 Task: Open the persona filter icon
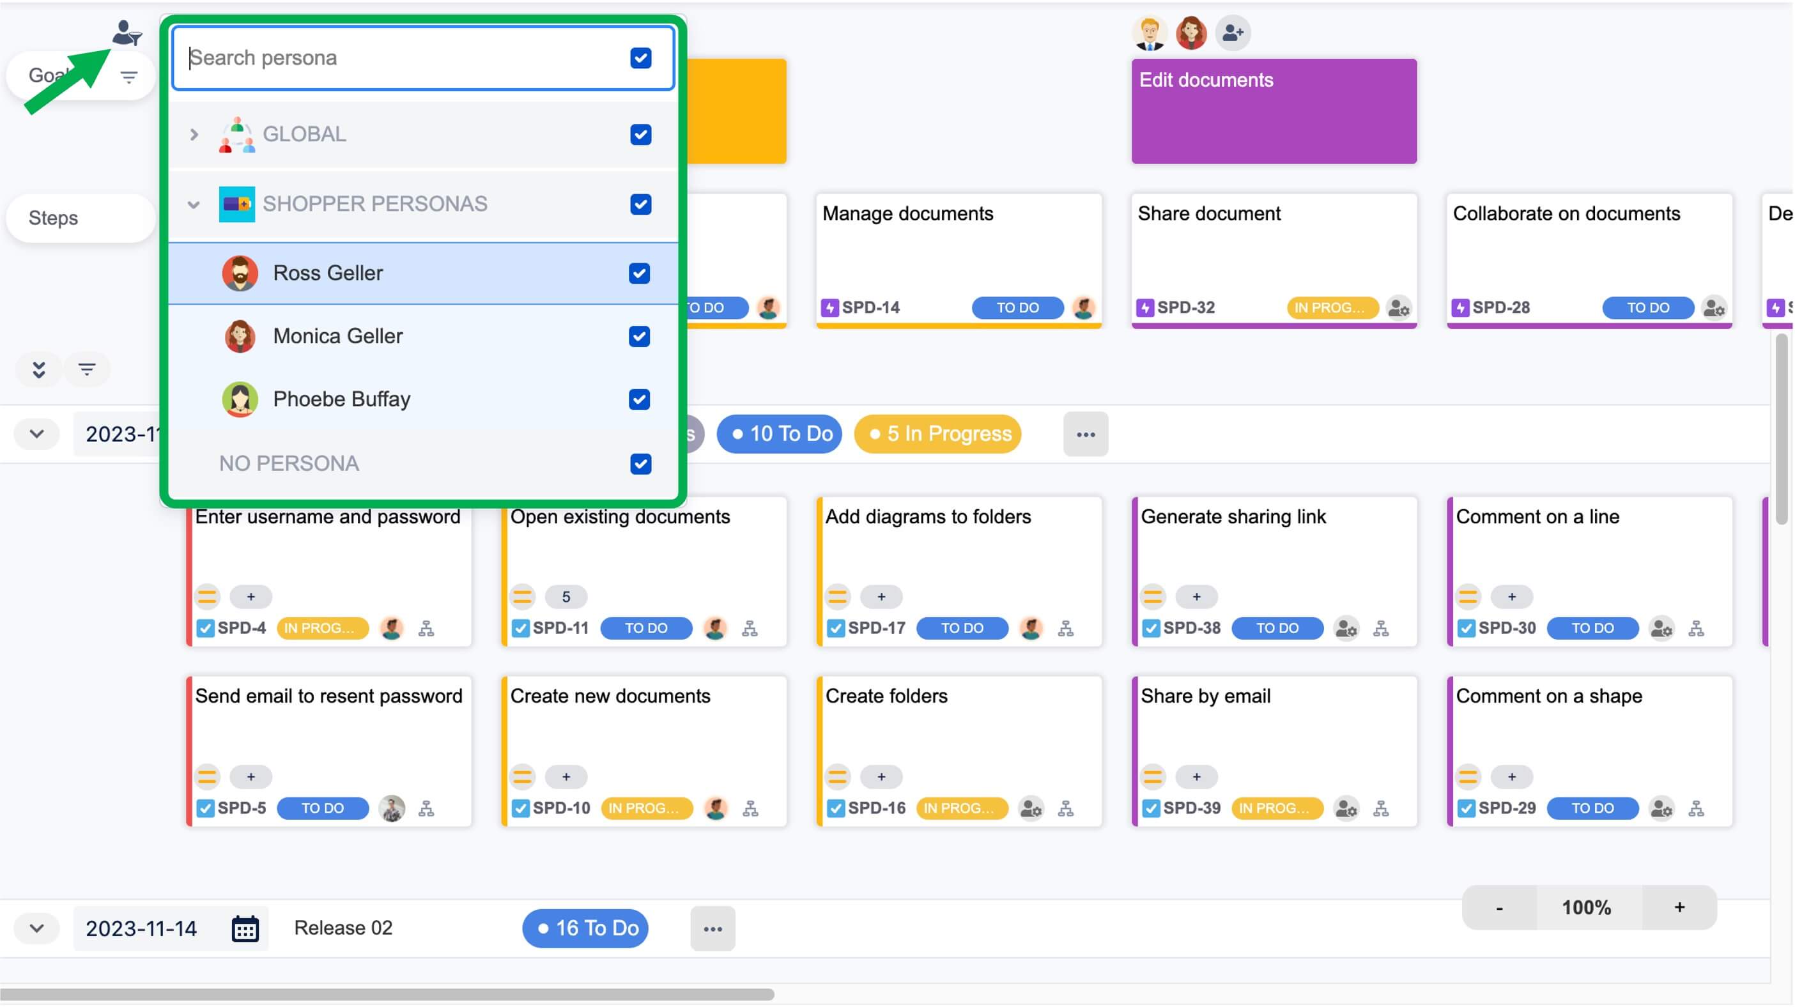point(127,33)
